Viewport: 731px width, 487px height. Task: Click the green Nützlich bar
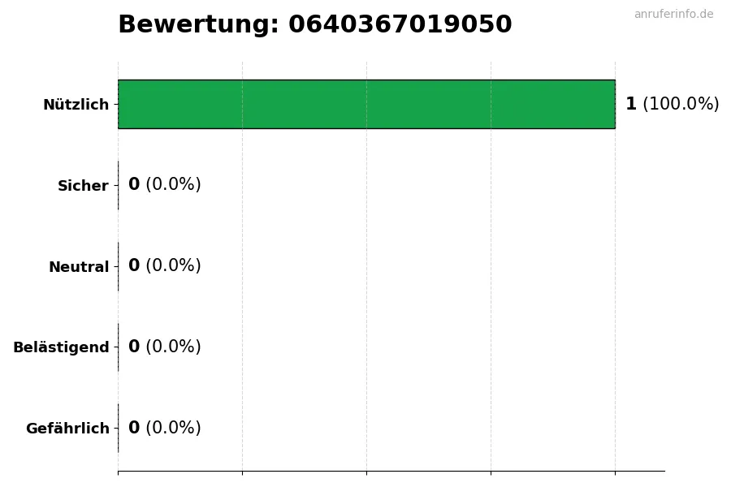click(x=366, y=104)
